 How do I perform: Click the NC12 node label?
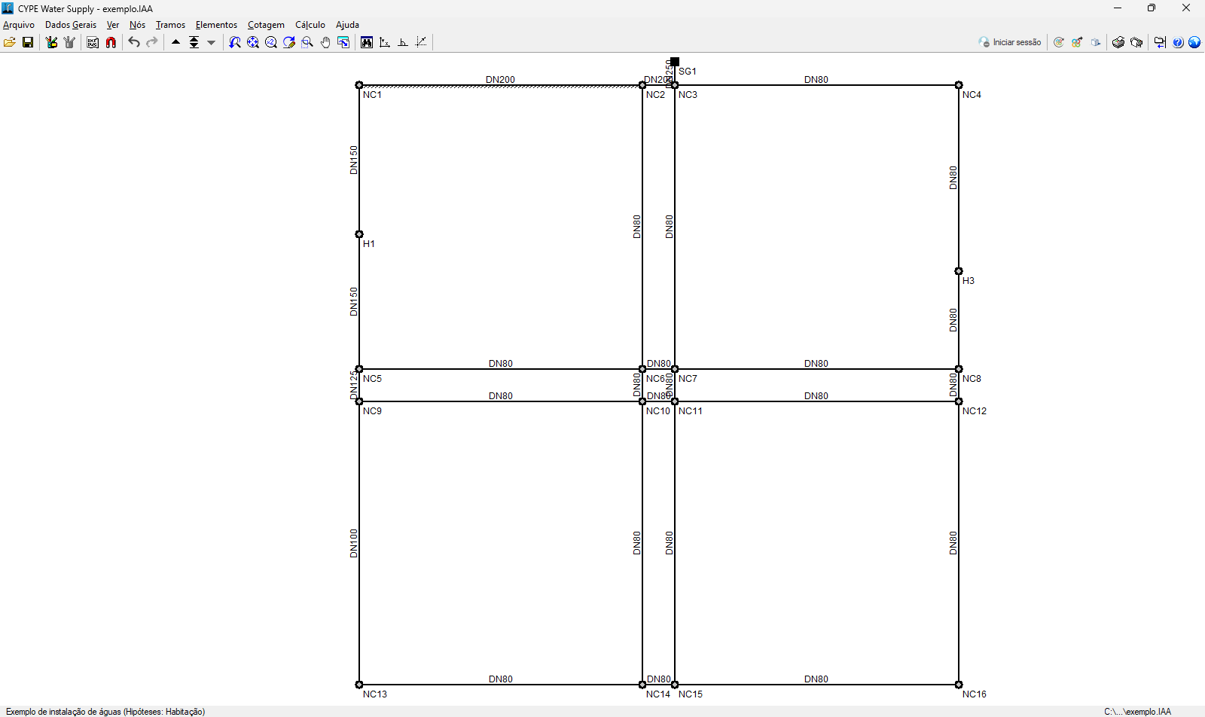click(x=975, y=411)
